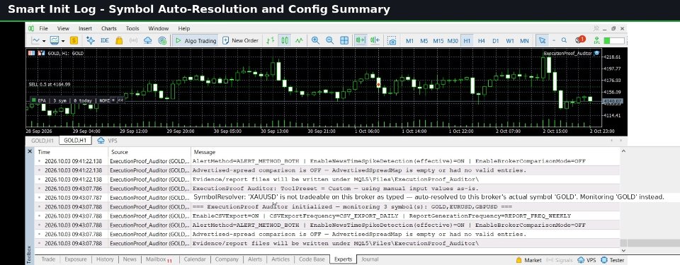Screen dimensions: 680x265
Task: Select the MN timeframe
Action: pyautogui.click(x=524, y=41)
